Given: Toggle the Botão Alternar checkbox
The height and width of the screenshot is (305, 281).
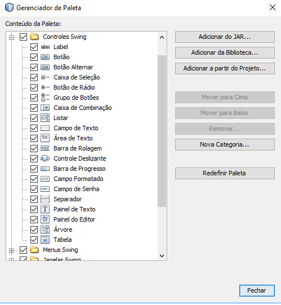Looking at the screenshot, I should coord(34,67).
